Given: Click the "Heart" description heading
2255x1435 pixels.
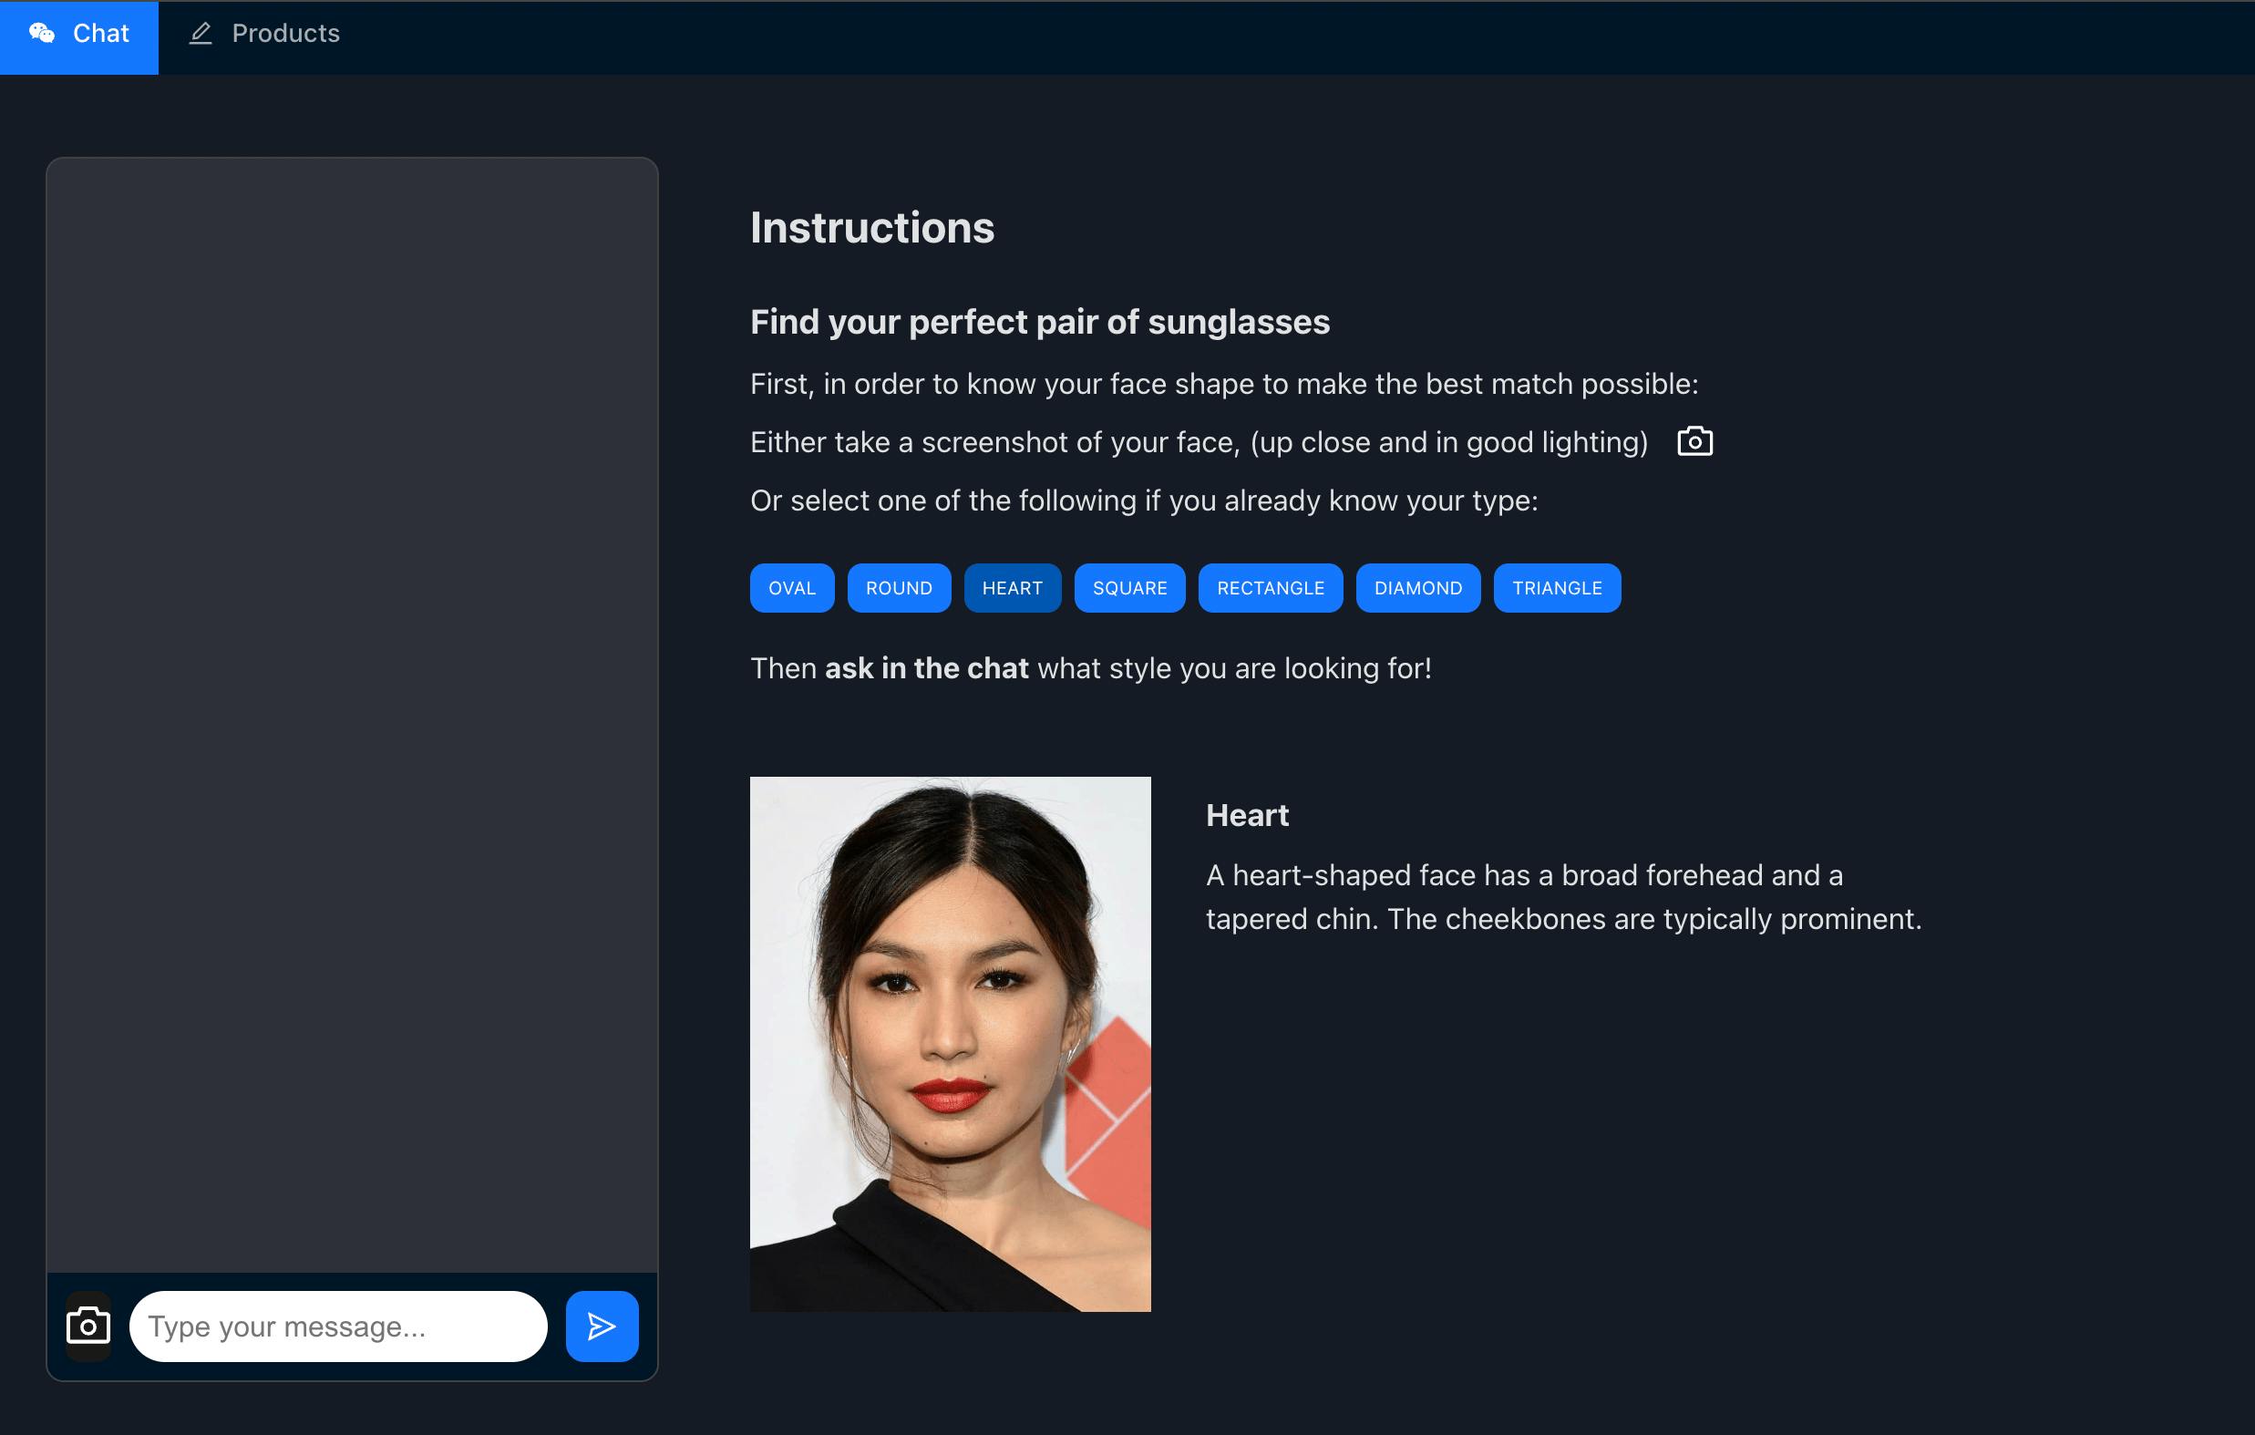Looking at the screenshot, I should pyautogui.click(x=1246, y=815).
